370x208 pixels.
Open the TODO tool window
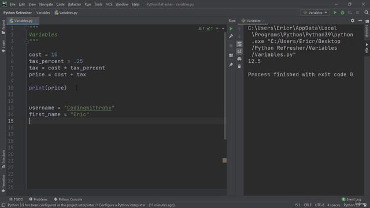[x=16, y=199]
